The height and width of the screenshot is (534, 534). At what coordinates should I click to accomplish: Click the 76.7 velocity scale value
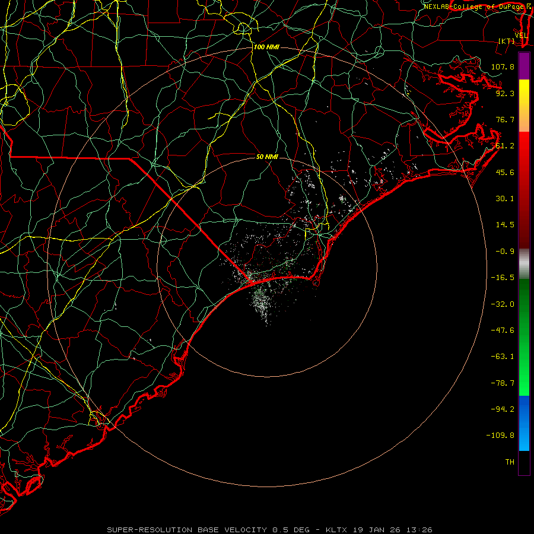point(505,119)
